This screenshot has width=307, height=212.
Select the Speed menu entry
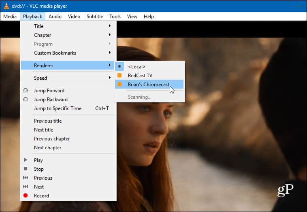pos(68,78)
